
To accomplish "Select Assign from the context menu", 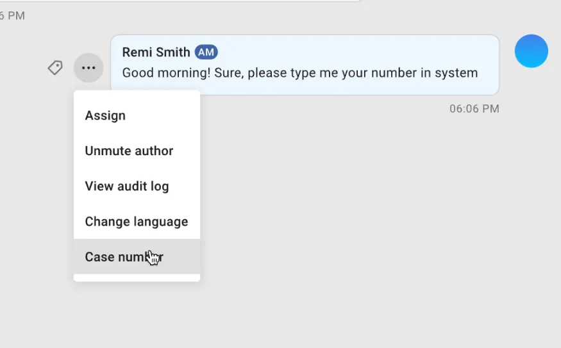I will click(105, 116).
